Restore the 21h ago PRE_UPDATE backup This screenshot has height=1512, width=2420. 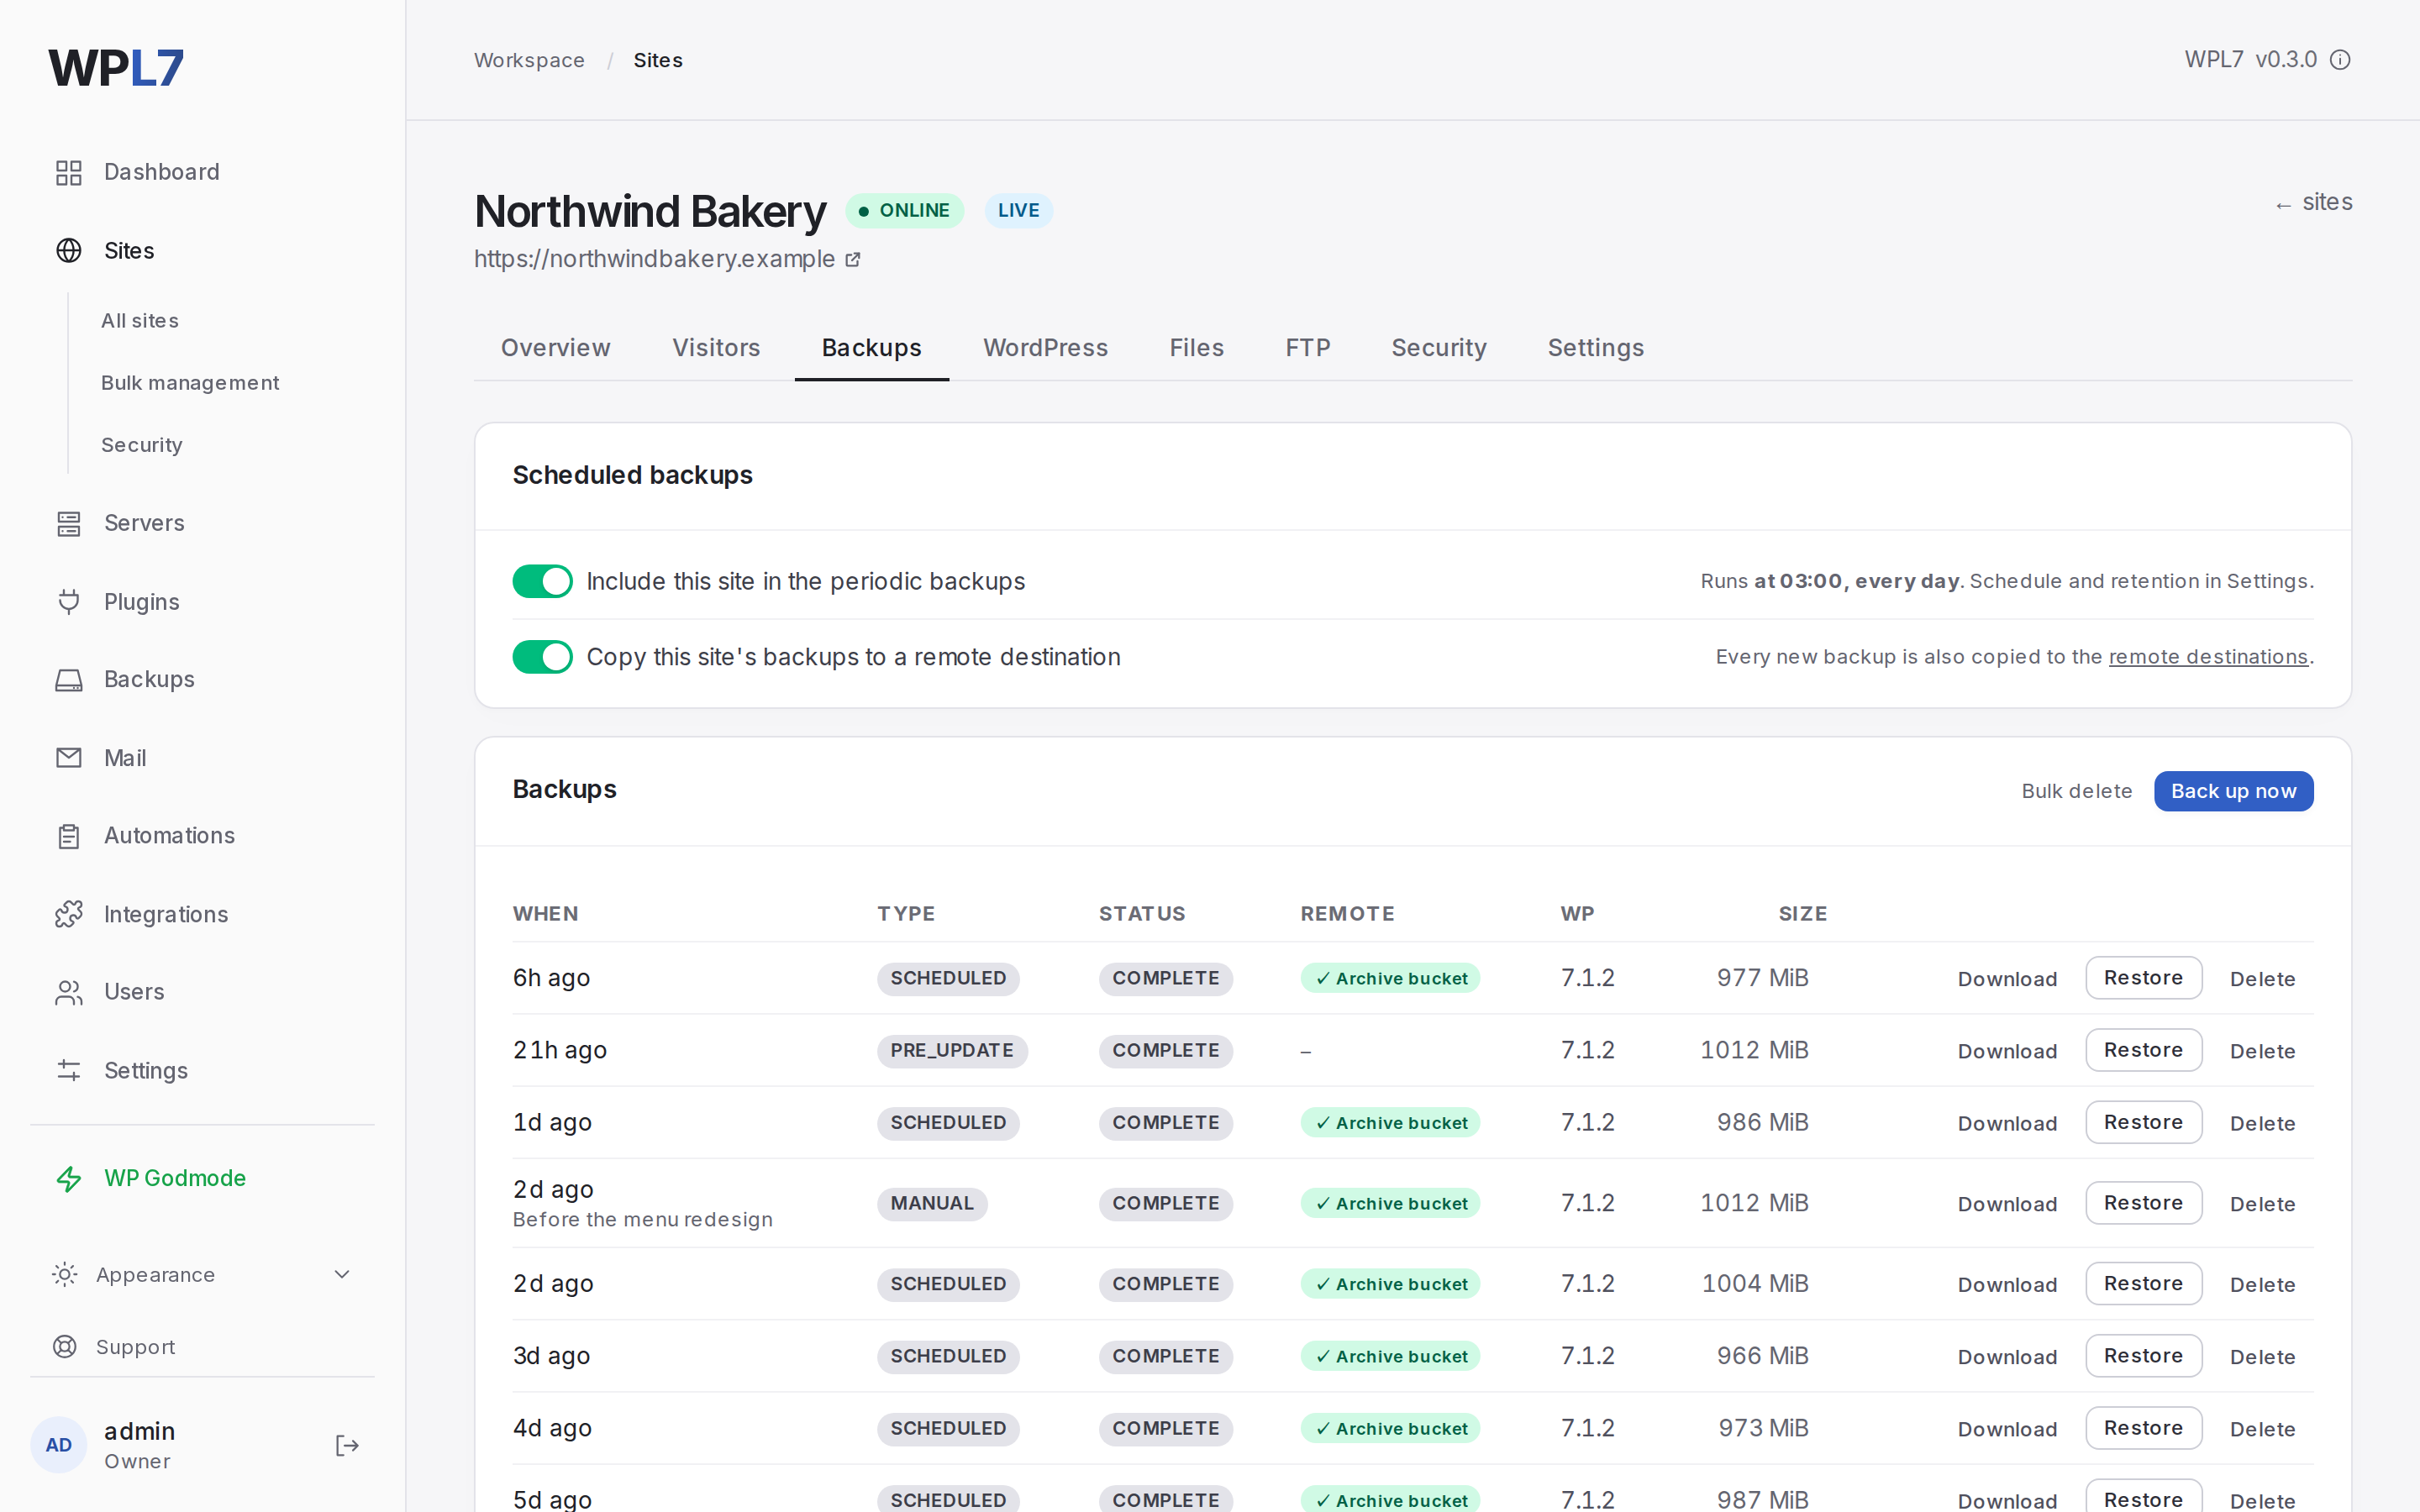(2143, 1050)
